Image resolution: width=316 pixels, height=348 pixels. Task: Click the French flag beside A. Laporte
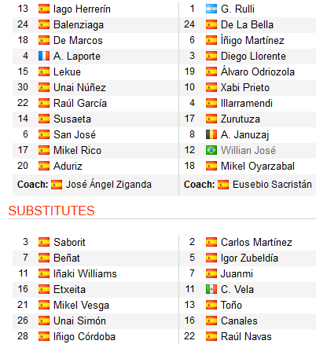44,56
